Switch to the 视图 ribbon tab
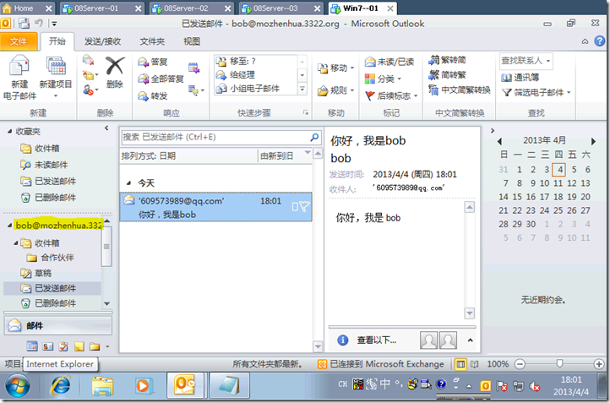610x403 pixels. pyautogui.click(x=192, y=41)
